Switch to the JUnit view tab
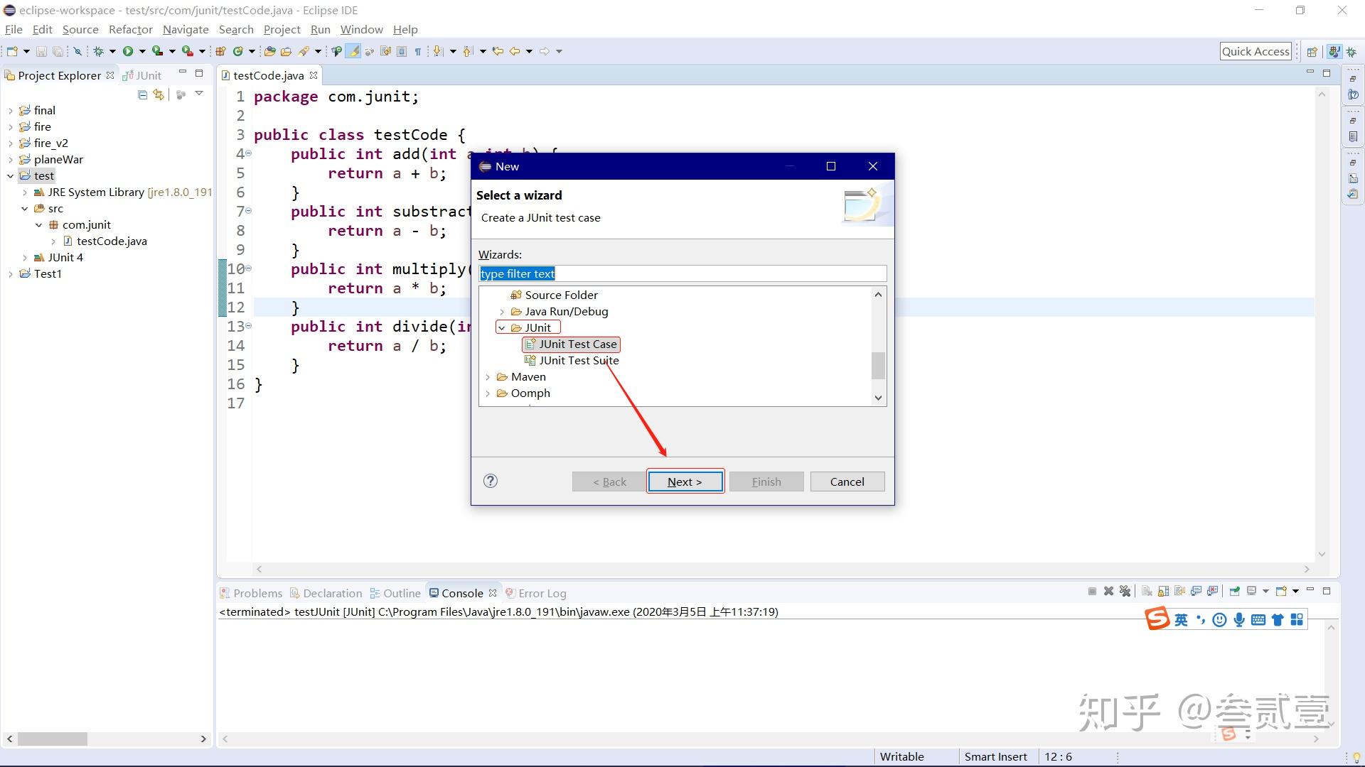The width and height of the screenshot is (1365, 767). 142,75
